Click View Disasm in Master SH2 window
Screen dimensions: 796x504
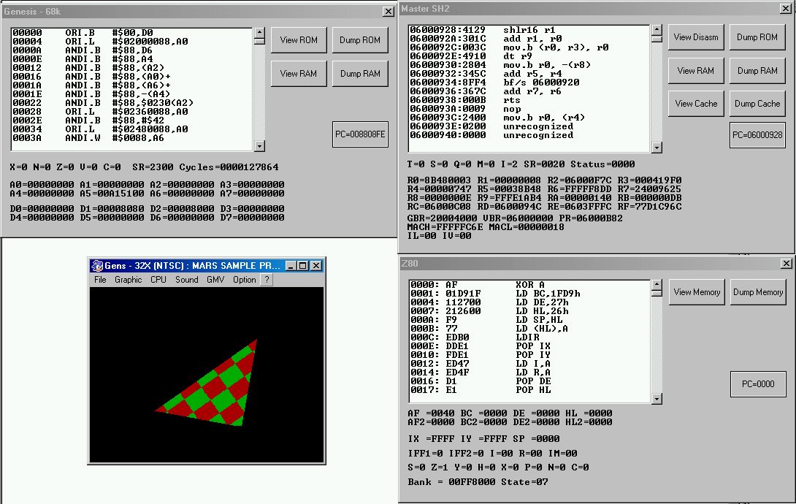[696, 37]
